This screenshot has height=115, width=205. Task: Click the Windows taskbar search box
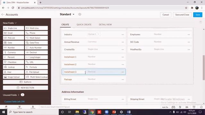33,112
